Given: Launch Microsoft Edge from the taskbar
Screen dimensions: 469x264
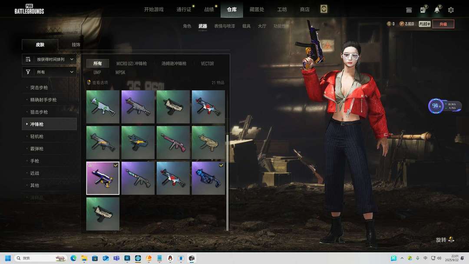Looking at the screenshot, I should (73, 258).
